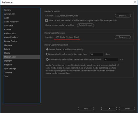This screenshot has height=113, width=138.
Task: Browse for Media Cache Files location
Action: click(x=123, y=16)
